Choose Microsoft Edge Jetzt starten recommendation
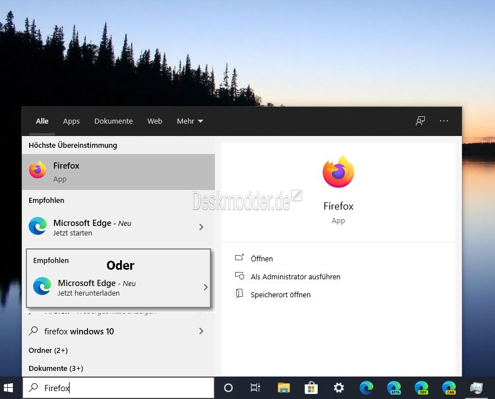This screenshot has height=399, width=495. (118, 227)
